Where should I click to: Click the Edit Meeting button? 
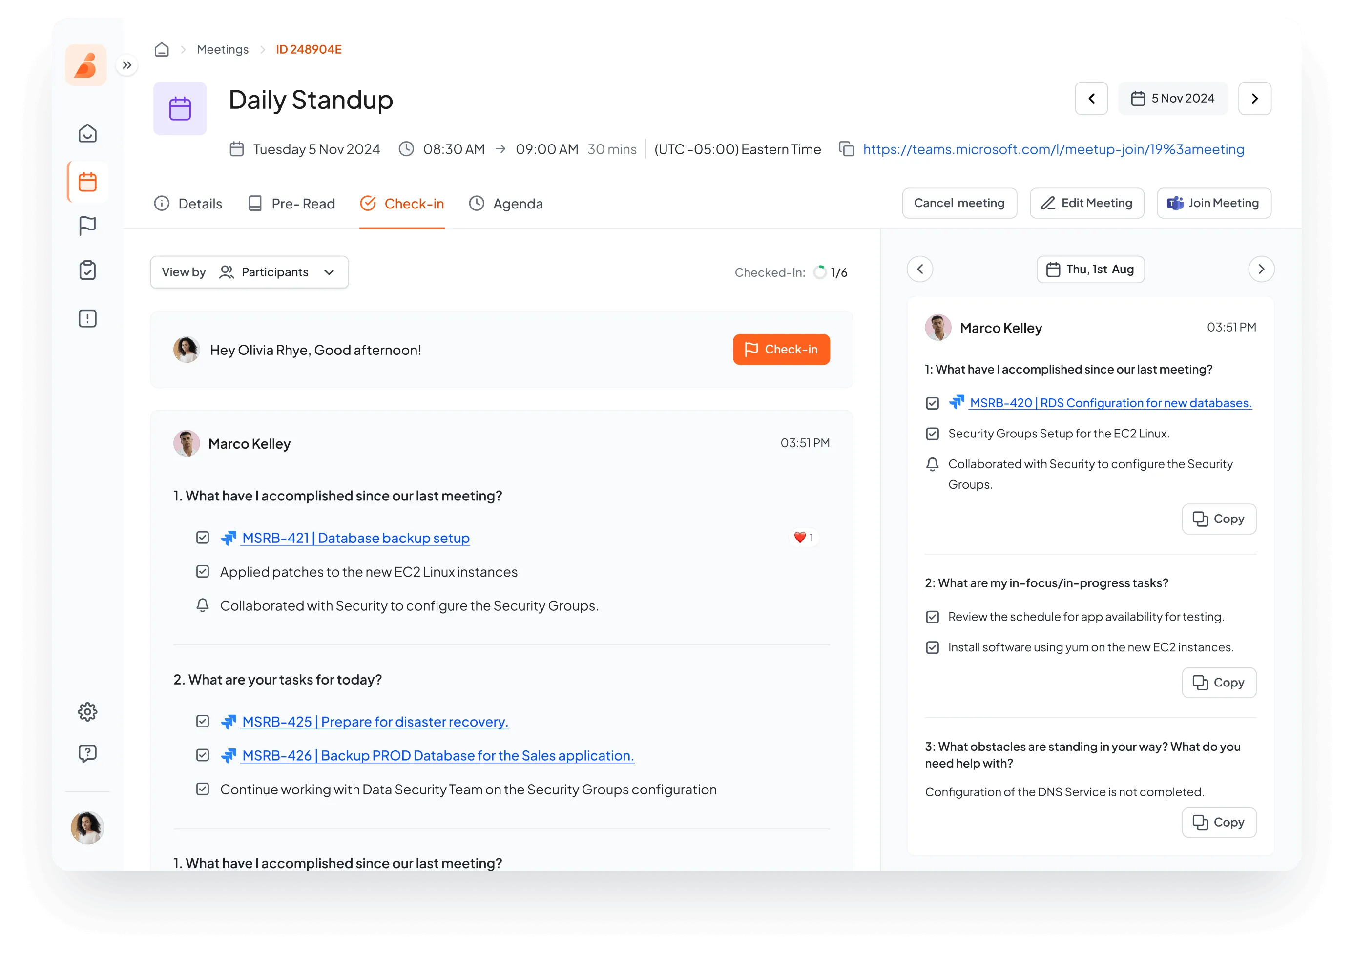pos(1086,203)
